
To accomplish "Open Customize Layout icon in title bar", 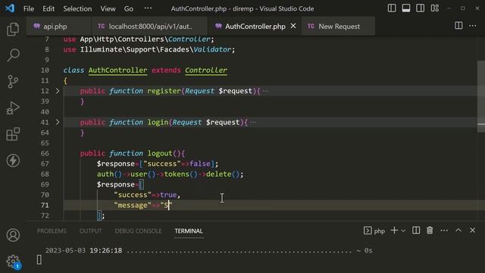I will (x=434, y=8).
